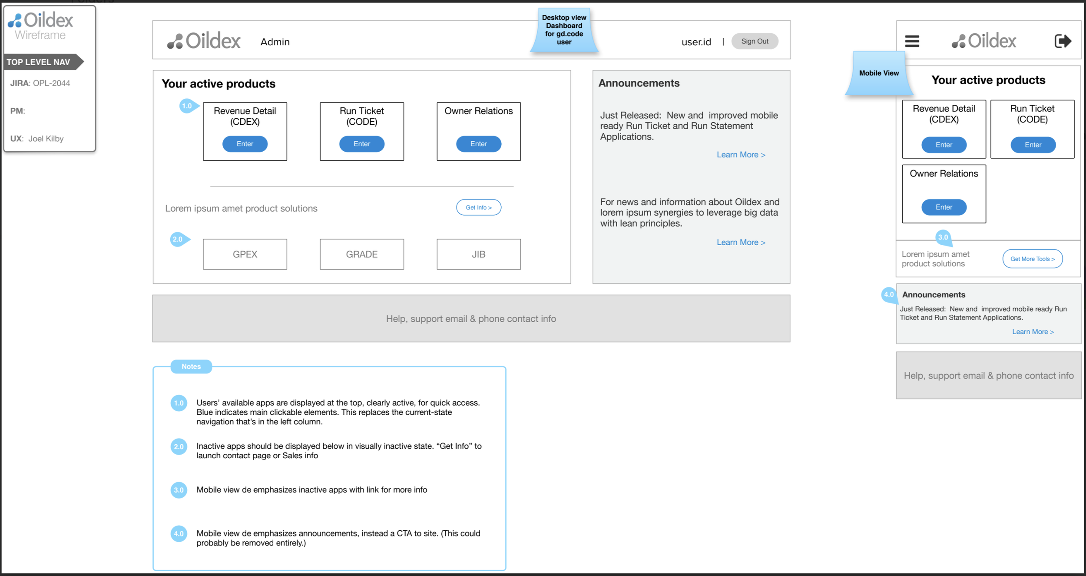Screen dimensions: 1086x576
Task: Enter the desktop Revenue Detail (CDEX) product
Action: point(245,144)
